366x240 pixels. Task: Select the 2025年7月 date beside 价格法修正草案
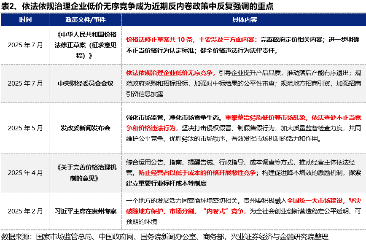(x=25, y=45)
